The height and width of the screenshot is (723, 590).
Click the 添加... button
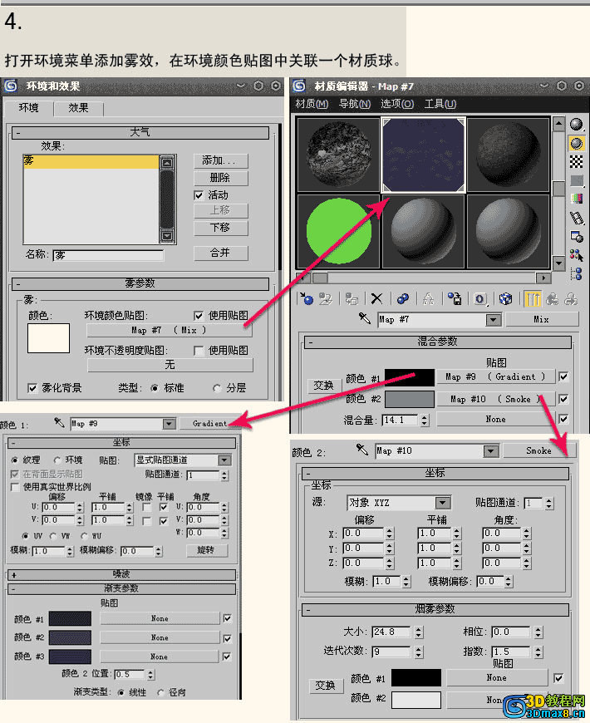click(220, 161)
